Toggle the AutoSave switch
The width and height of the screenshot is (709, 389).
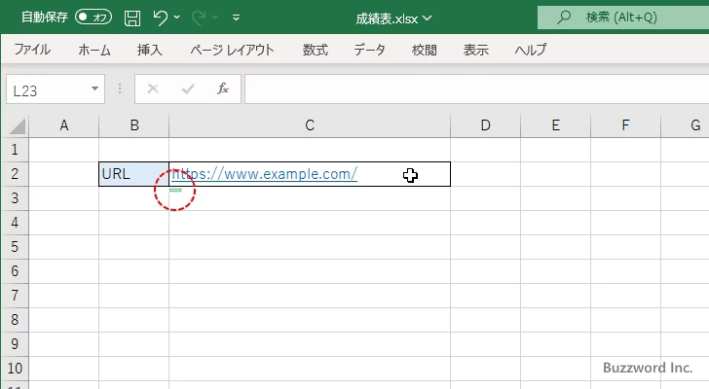coord(93,18)
